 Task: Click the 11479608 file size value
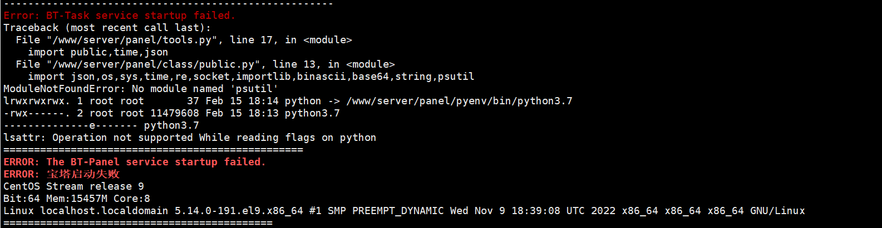(175, 113)
